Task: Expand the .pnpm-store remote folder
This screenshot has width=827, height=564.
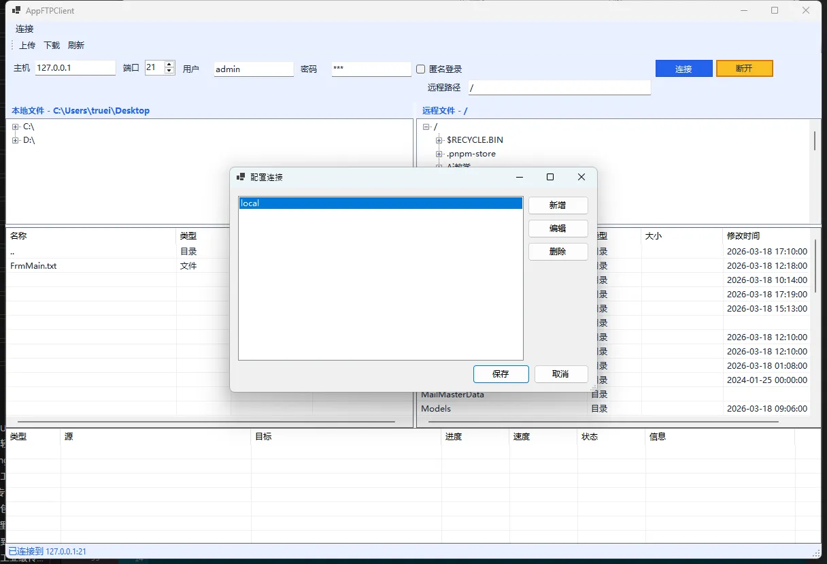Action: point(439,154)
